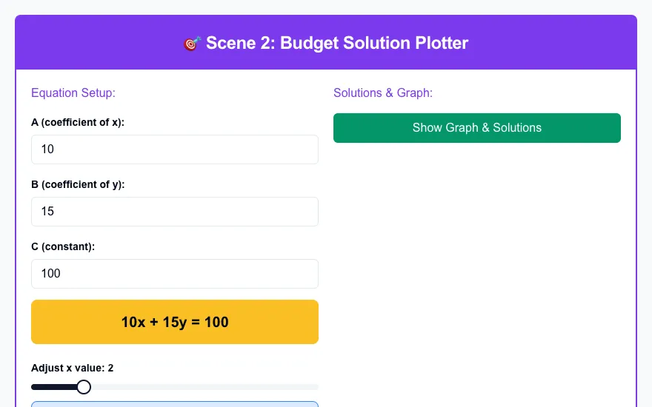Click the unfilled gray part of x slider
652x407 pixels.
[204, 387]
